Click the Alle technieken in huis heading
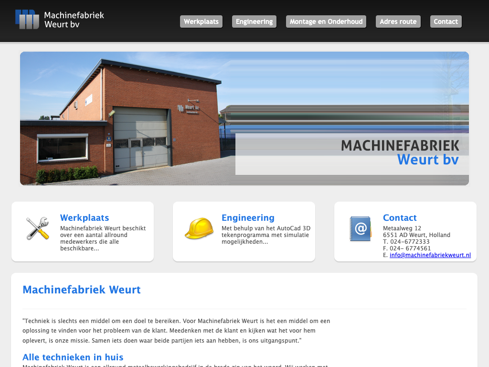The image size is (489, 367). click(73, 357)
